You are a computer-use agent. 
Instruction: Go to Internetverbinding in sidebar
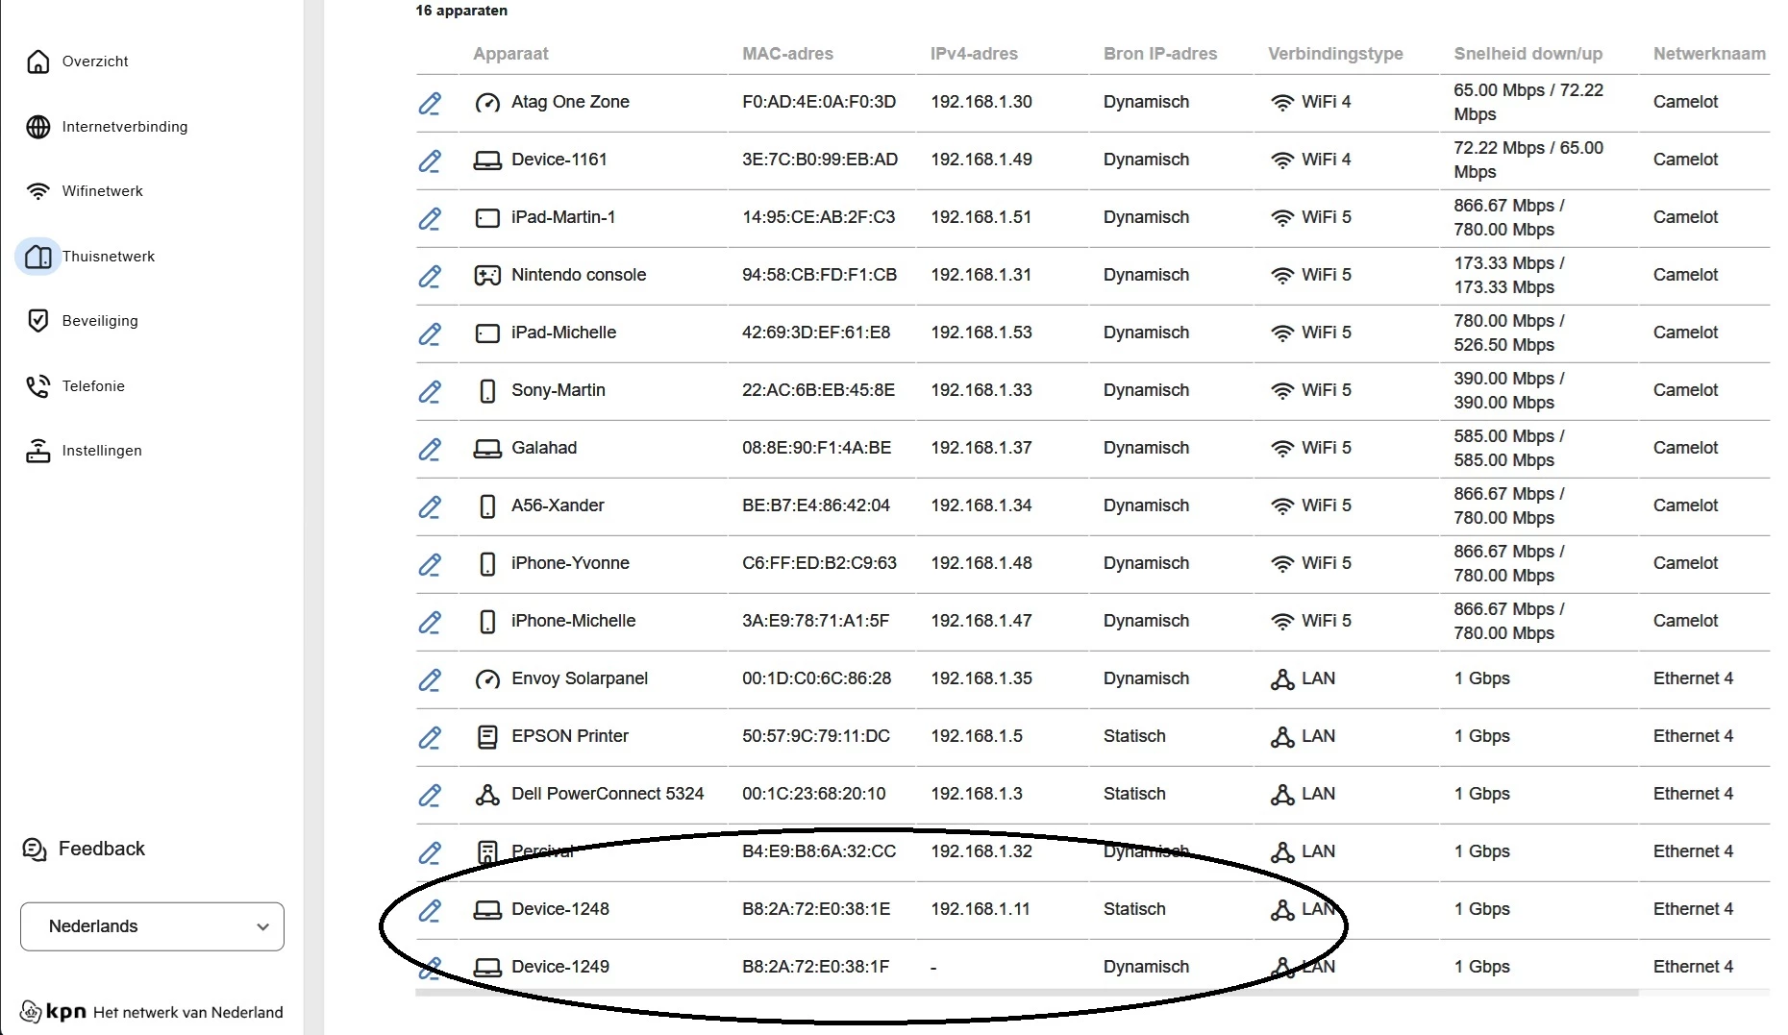(x=124, y=127)
